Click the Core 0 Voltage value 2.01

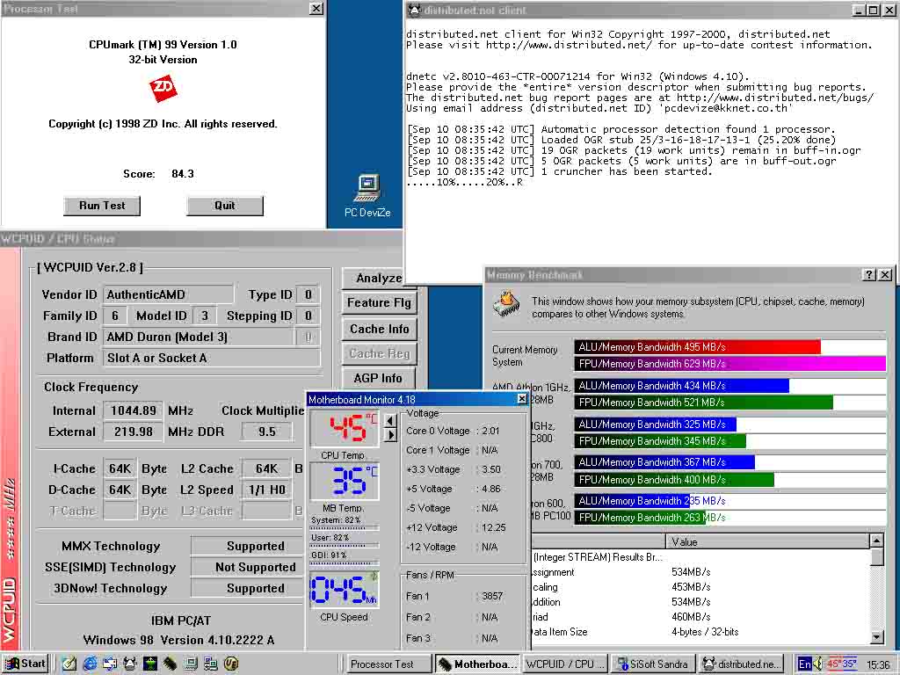click(x=490, y=431)
